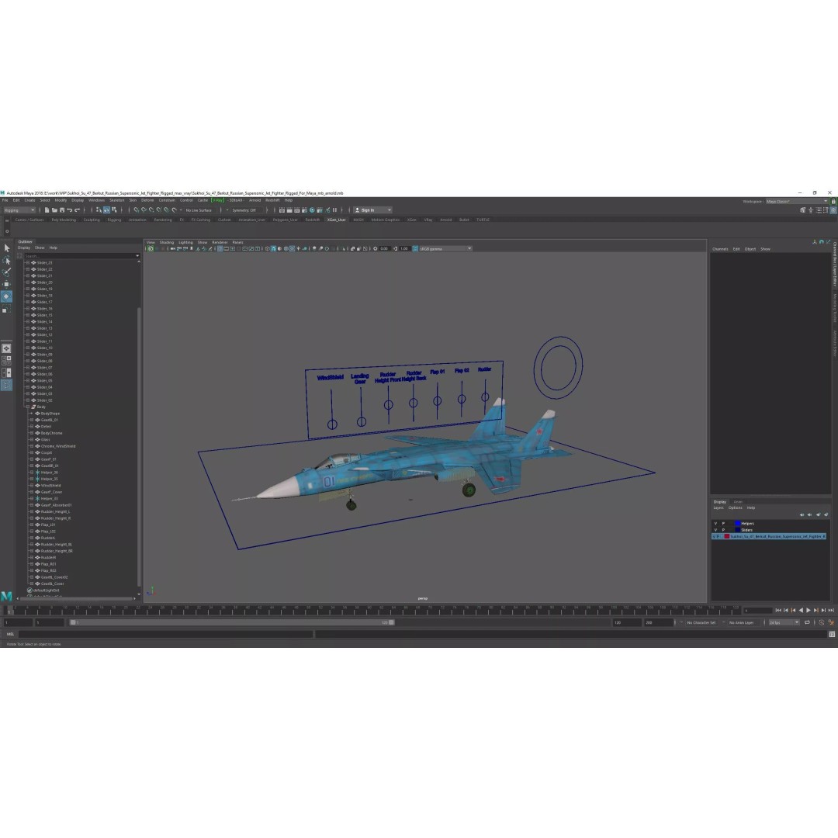This screenshot has height=838, width=838.
Task: Switch to the Anim layer tab
Action: point(738,502)
